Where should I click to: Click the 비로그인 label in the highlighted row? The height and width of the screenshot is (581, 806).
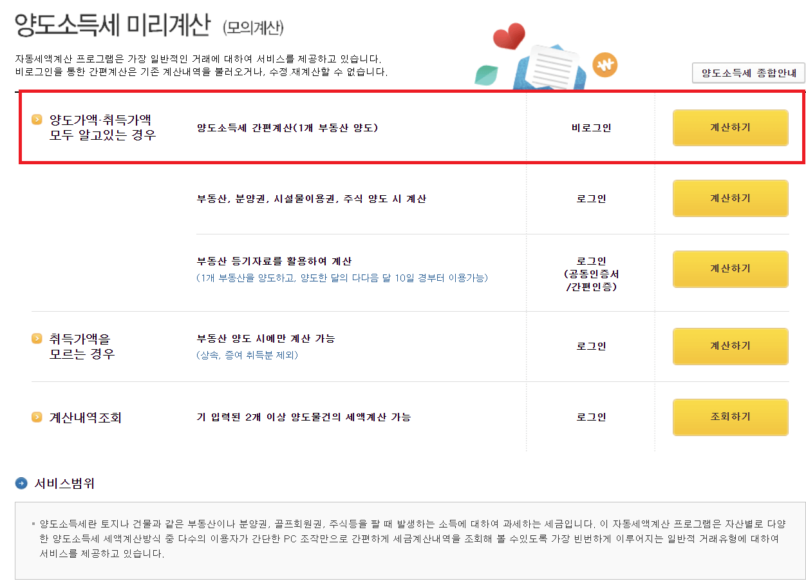[590, 128]
